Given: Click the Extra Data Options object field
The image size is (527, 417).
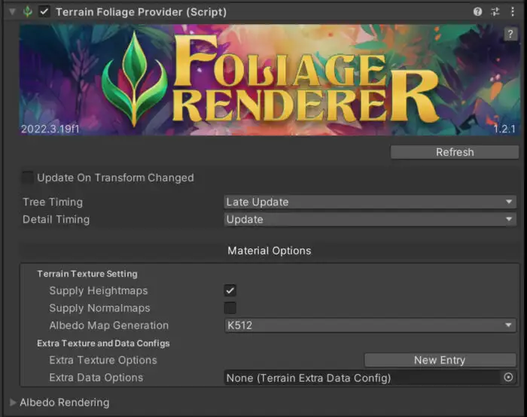Looking at the screenshot, I should click(x=361, y=378).
